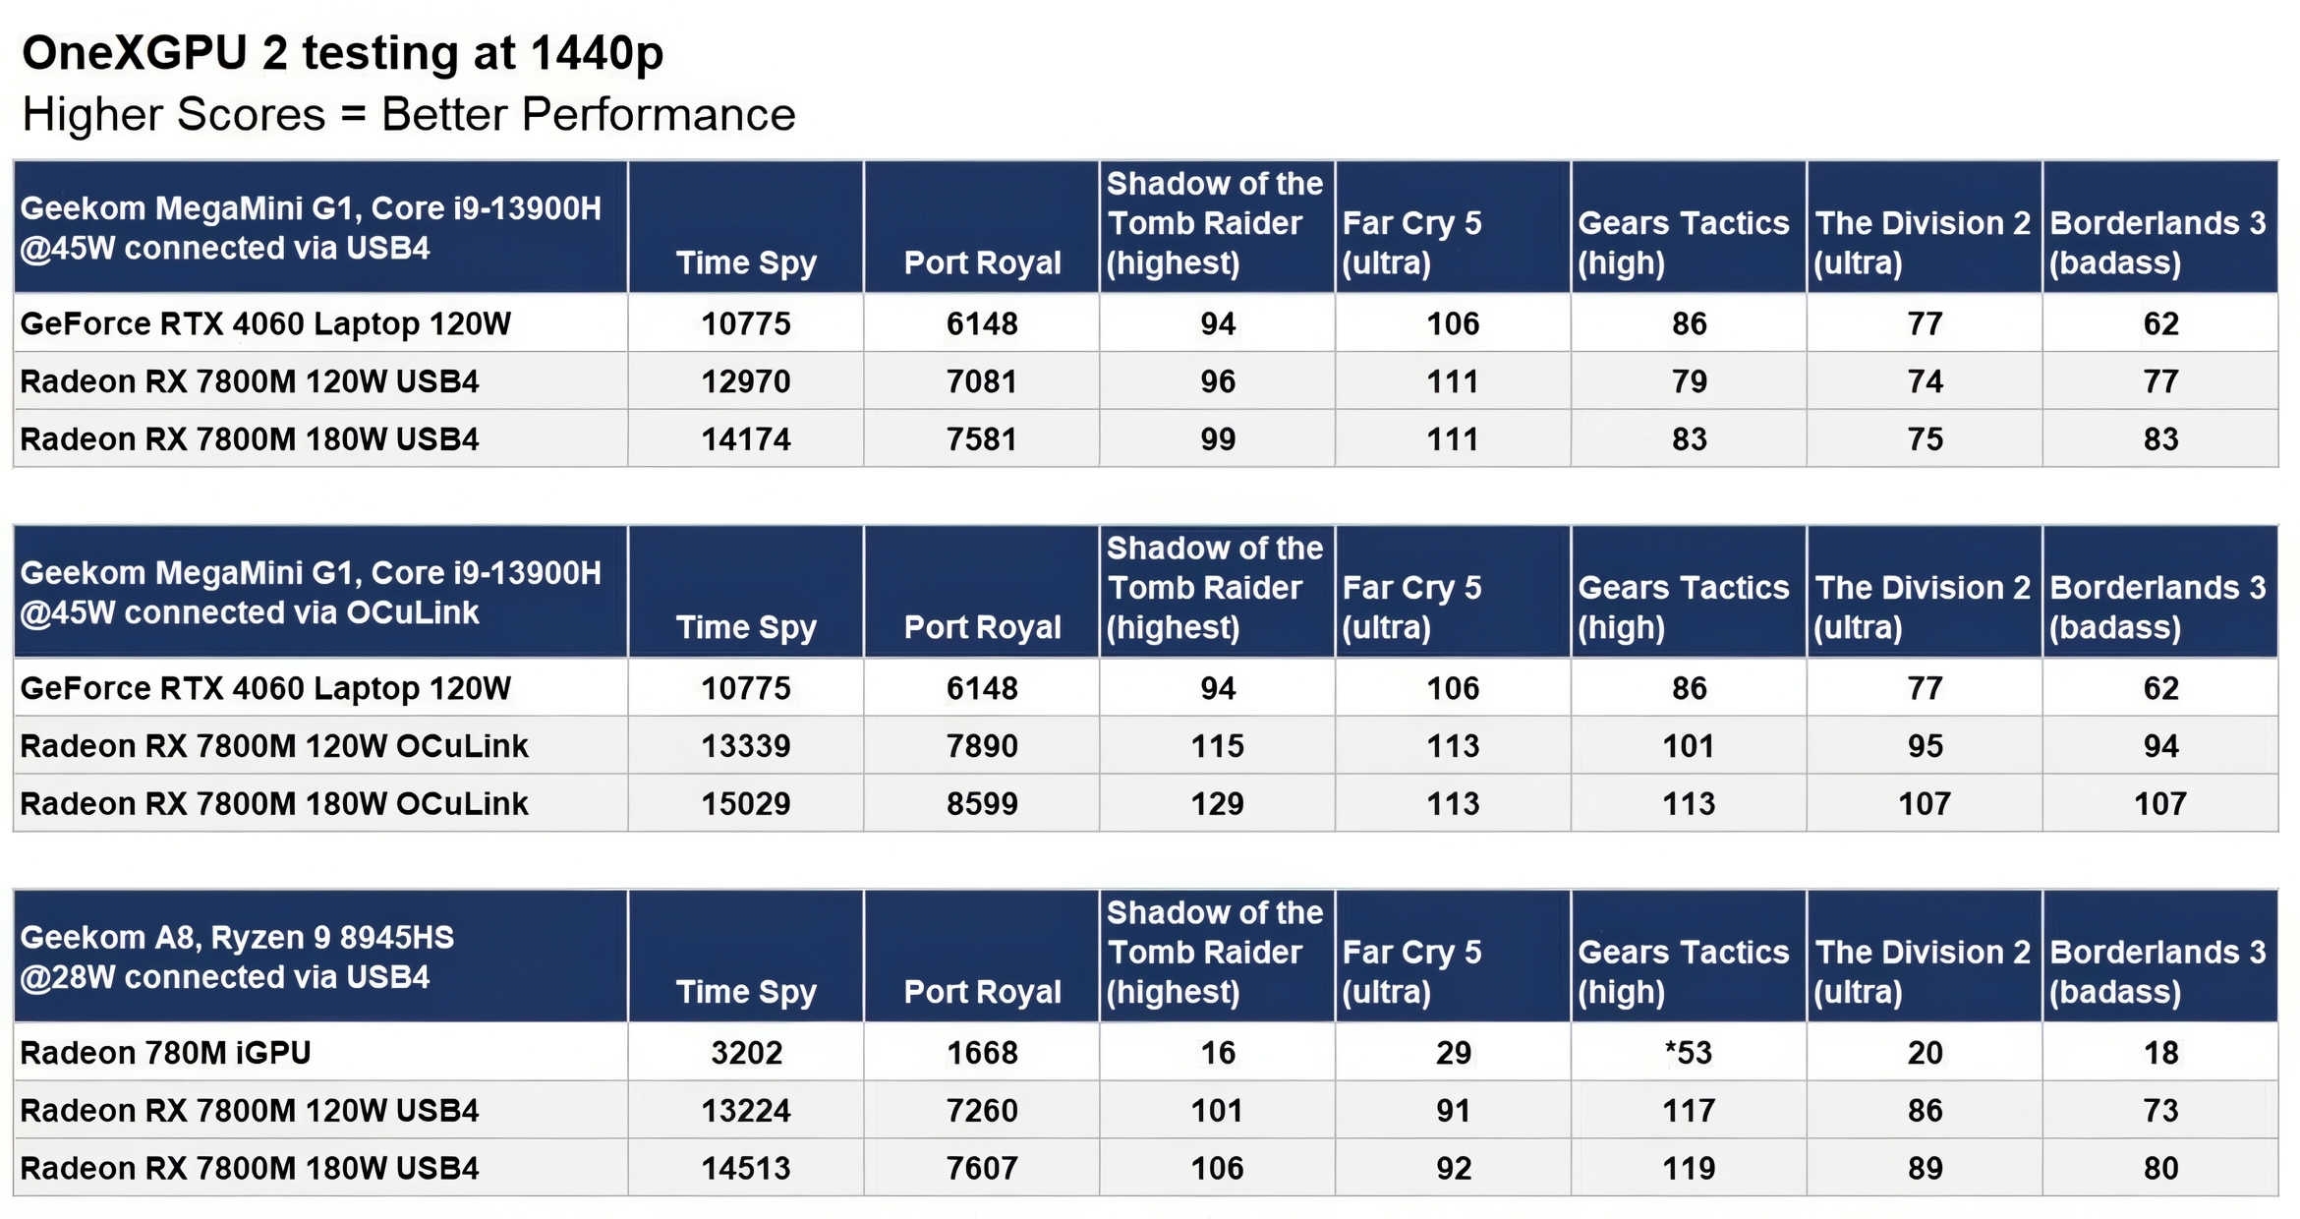2300x1219 pixels.
Task: Click the "Radeon RX 7800M 180W OCuLink" row label
Action: 274,804
